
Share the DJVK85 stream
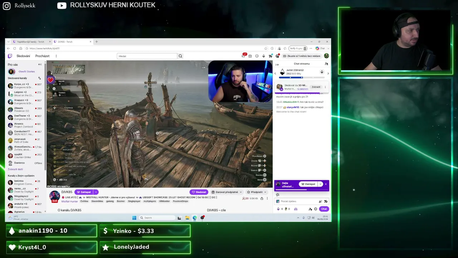pyautogui.click(x=262, y=198)
